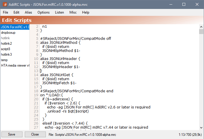
Task: Click 'if ($~adiircexe) {' line
Action: [58, 99]
